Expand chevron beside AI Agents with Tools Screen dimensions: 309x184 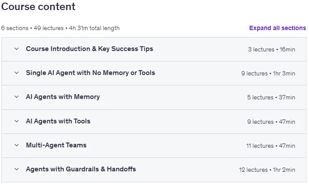tap(17, 121)
